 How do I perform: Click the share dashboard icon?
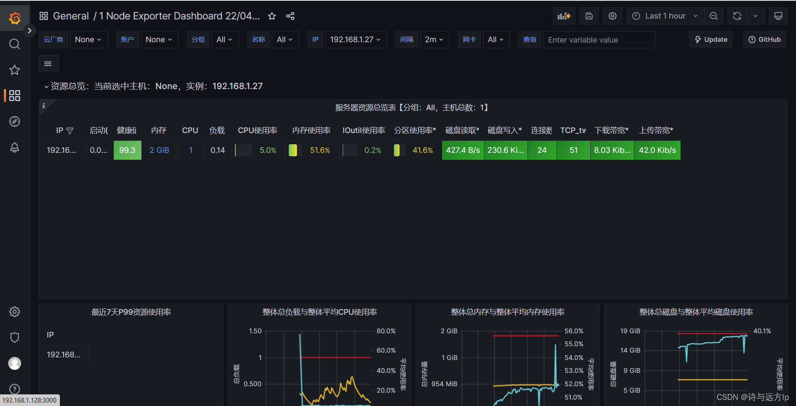point(290,15)
